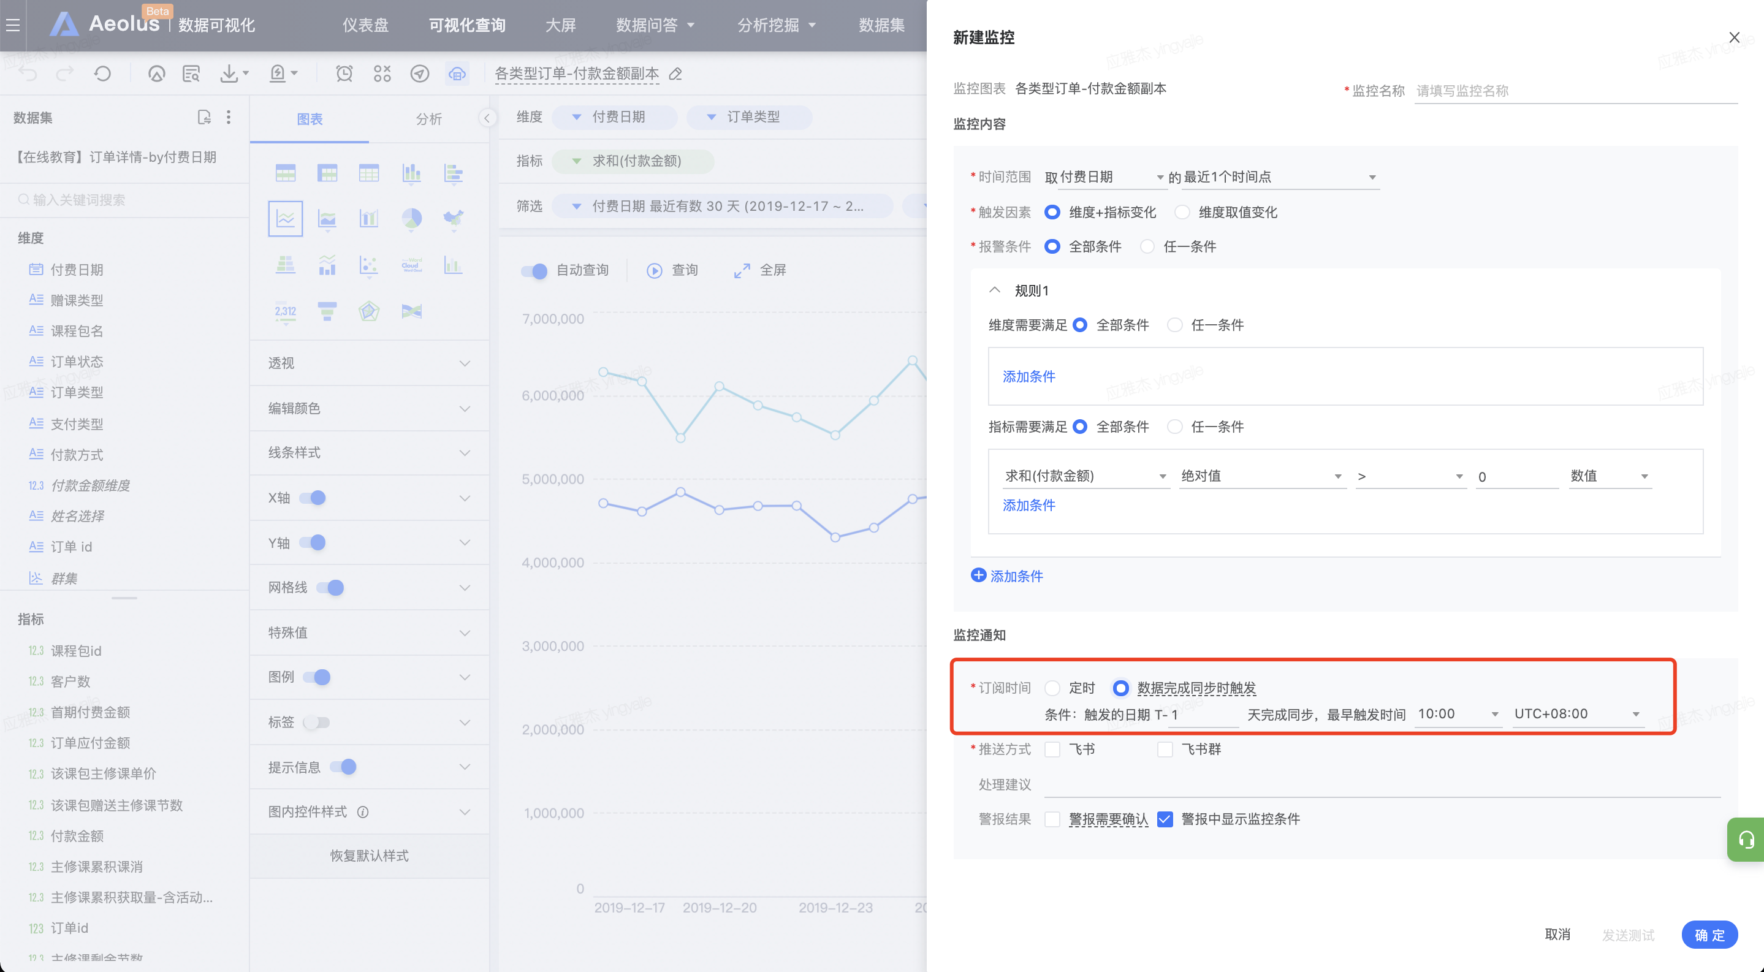
Task: Open the UTC+08:00 timezone dropdown
Action: [1578, 714]
